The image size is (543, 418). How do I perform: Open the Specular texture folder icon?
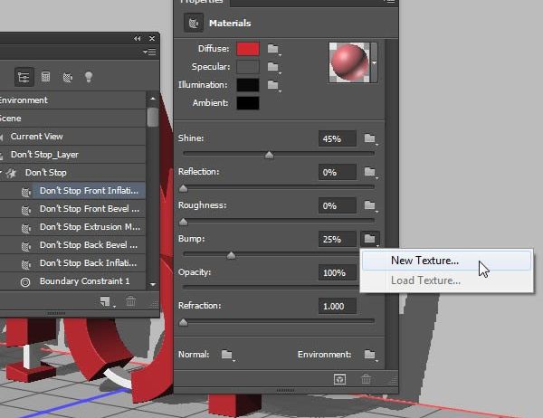tap(273, 67)
